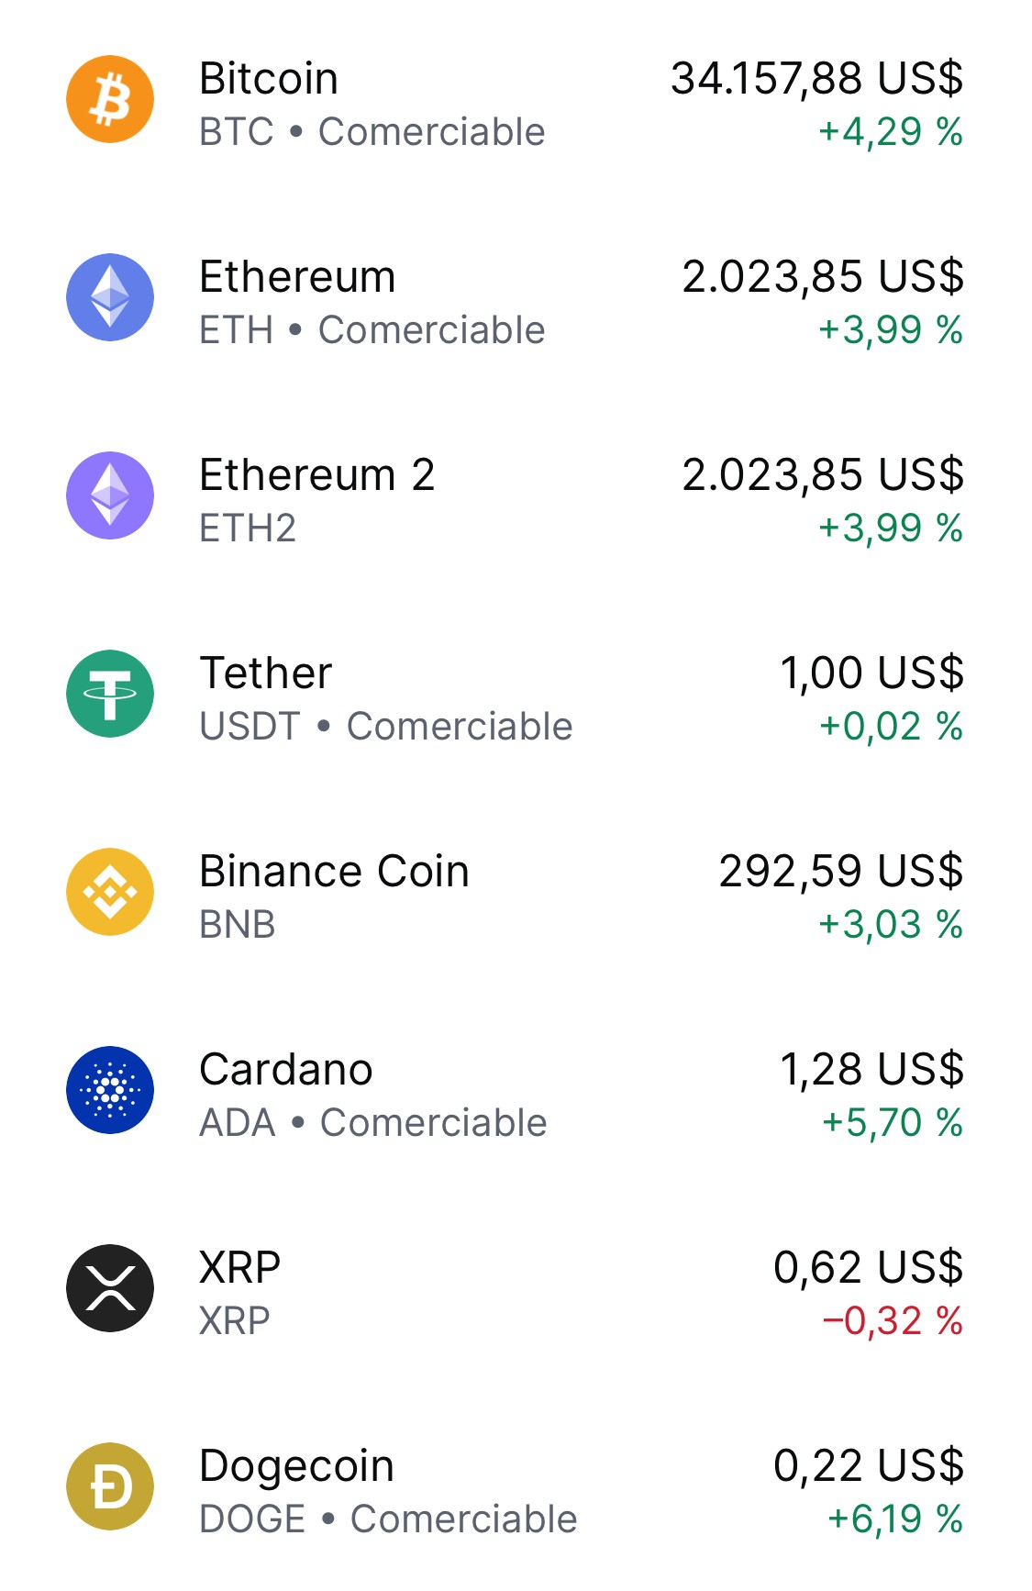Viewport: 1032px width, 1591px height.
Task: Tap Dogecoin's +6,19 % change value
Action: point(895,1519)
